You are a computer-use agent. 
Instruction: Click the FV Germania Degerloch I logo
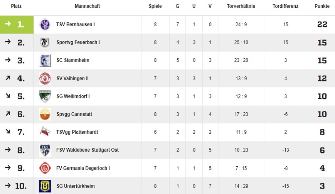click(x=45, y=168)
